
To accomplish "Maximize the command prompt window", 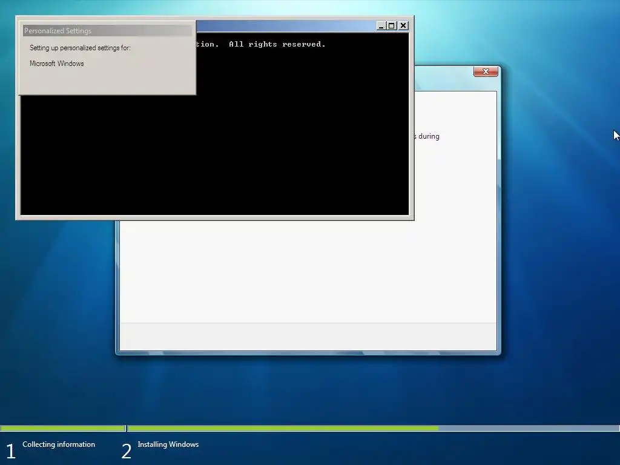I will [x=392, y=25].
